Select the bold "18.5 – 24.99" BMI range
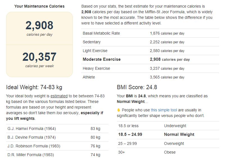The image size is (226, 162). click(x=130, y=134)
